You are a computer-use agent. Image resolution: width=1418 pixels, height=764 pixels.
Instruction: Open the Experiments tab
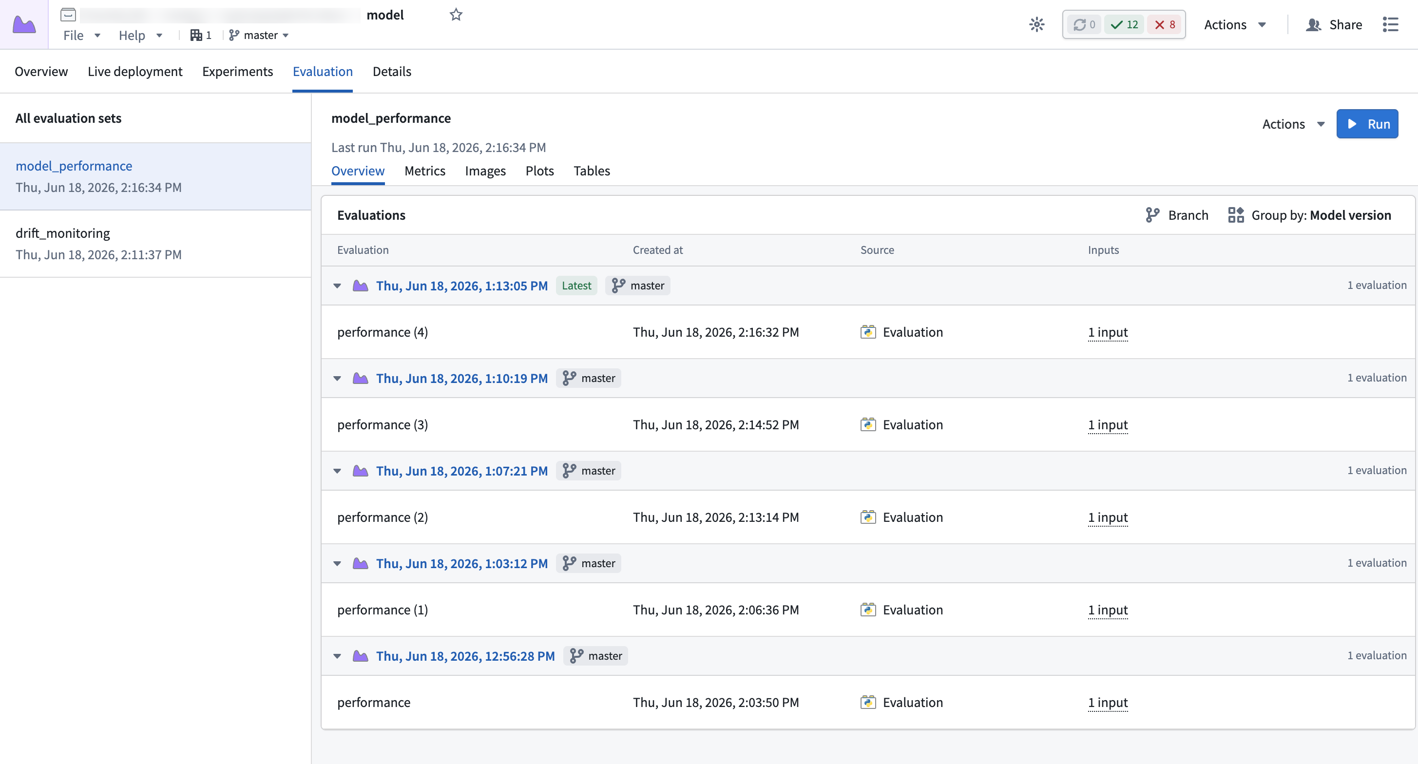(x=237, y=71)
